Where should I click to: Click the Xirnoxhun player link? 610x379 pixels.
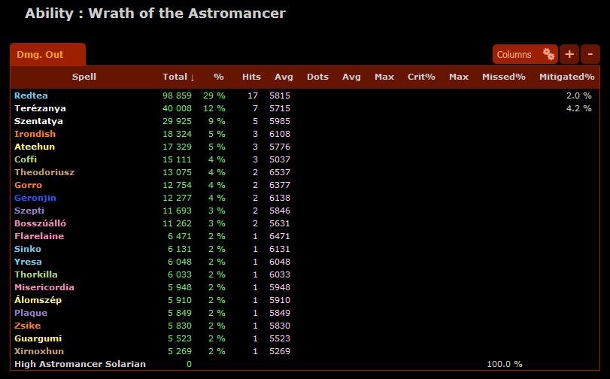[x=39, y=351]
